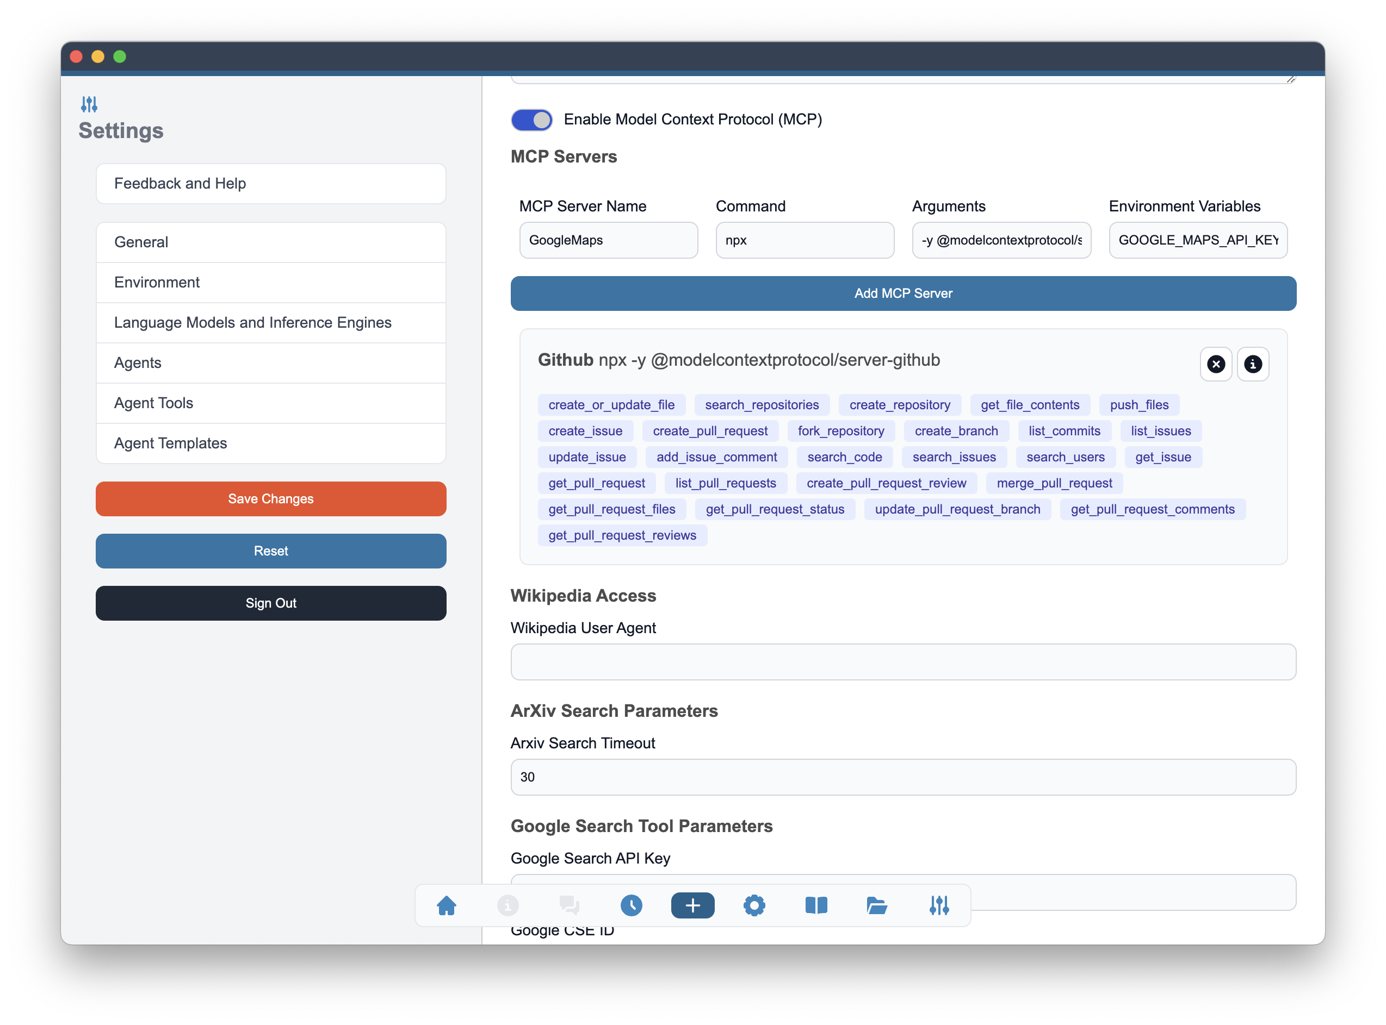The height and width of the screenshot is (1025, 1386).
Task: Click the Google Search API Key field
Action: click(903, 892)
